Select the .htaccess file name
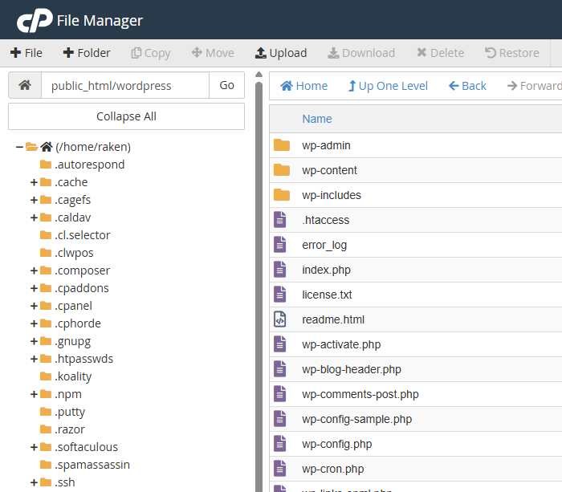This screenshot has width=562, height=492. click(x=325, y=220)
